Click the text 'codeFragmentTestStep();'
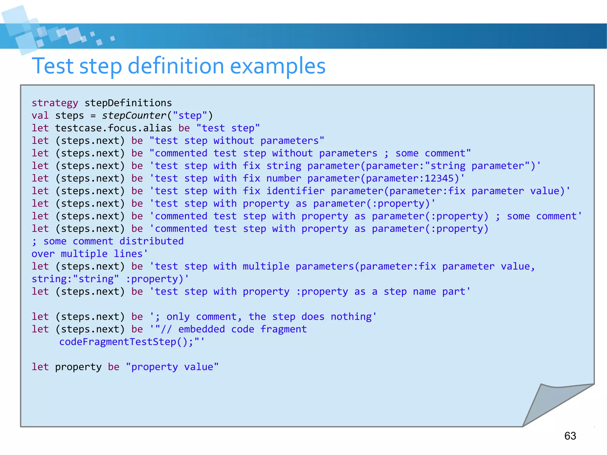 (x=132, y=342)
